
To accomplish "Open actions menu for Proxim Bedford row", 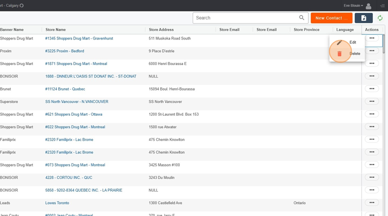I will click(x=372, y=51).
